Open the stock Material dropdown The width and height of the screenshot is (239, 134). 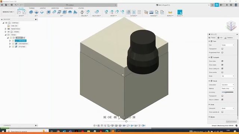[227, 89]
